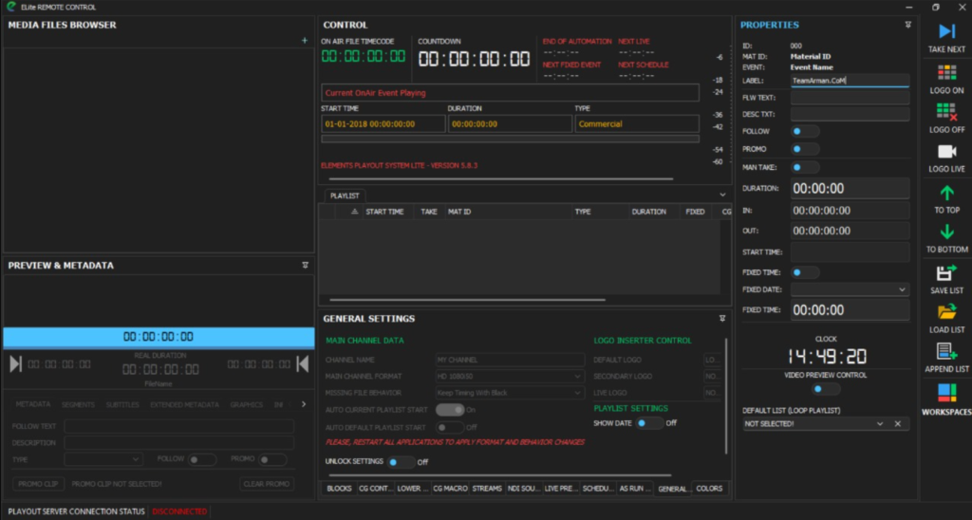Open the Colors tab
Image resolution: width=972 pixels, height=520 pixels.
709,489
